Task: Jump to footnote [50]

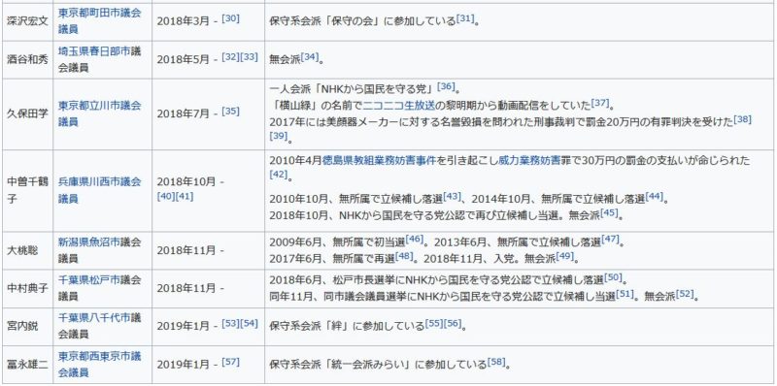Action: (x=613, y=277)
